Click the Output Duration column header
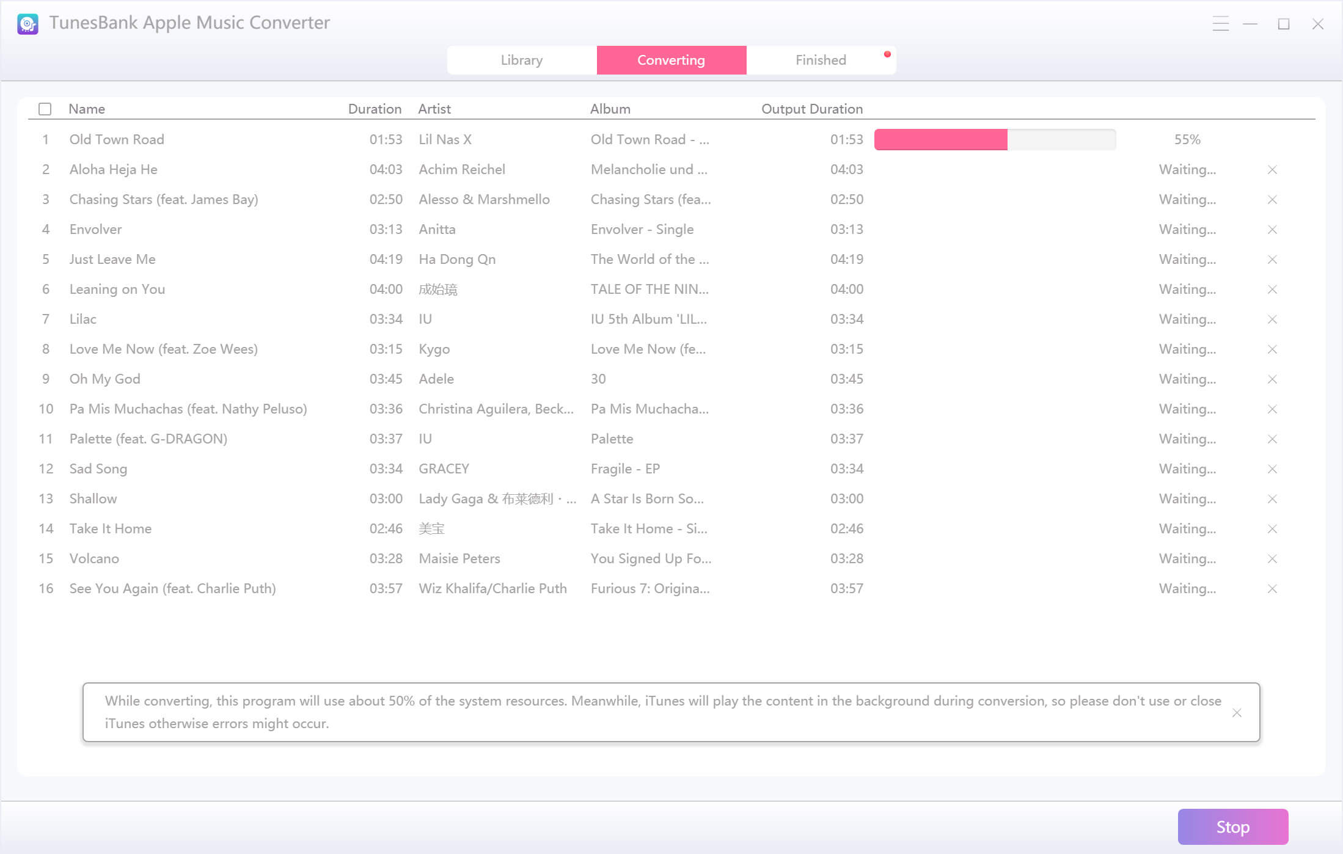Image resolution: width=1343 pixels, height=854 pixels. (812, 109)
